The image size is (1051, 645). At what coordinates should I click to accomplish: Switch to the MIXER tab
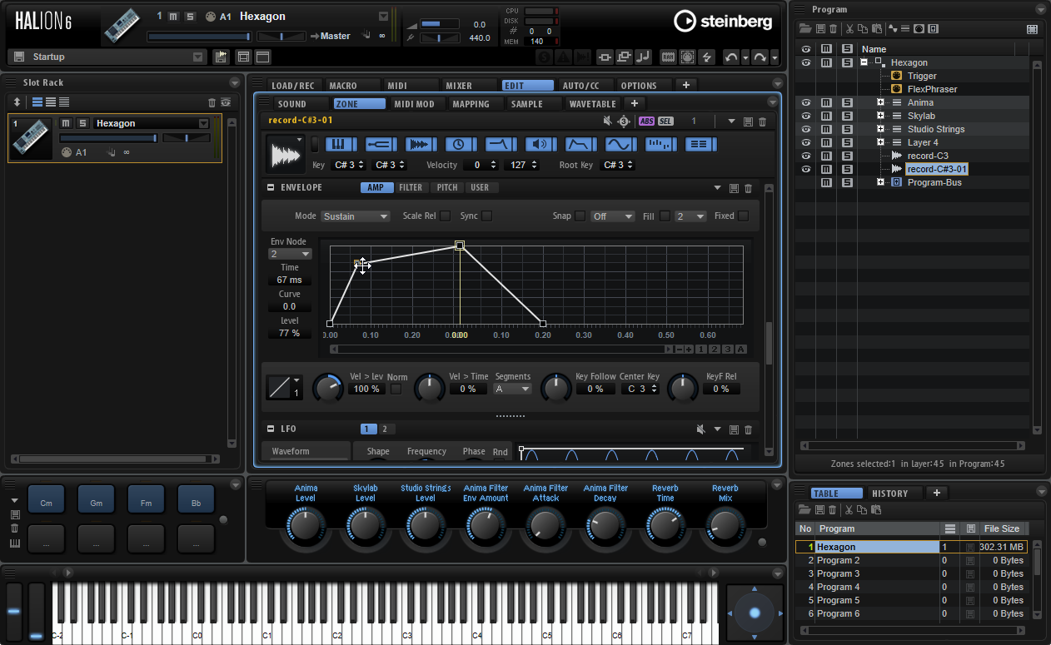(x=459, y=86)
